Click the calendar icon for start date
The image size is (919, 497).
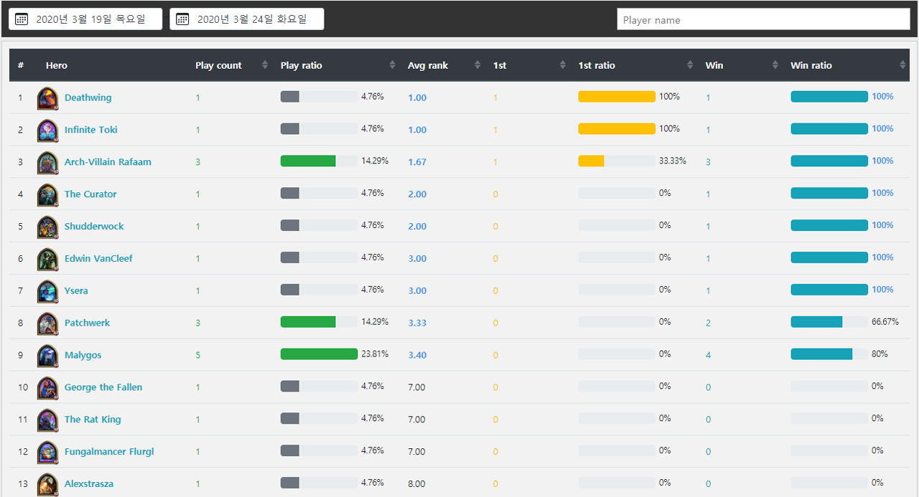coord(22,19)
